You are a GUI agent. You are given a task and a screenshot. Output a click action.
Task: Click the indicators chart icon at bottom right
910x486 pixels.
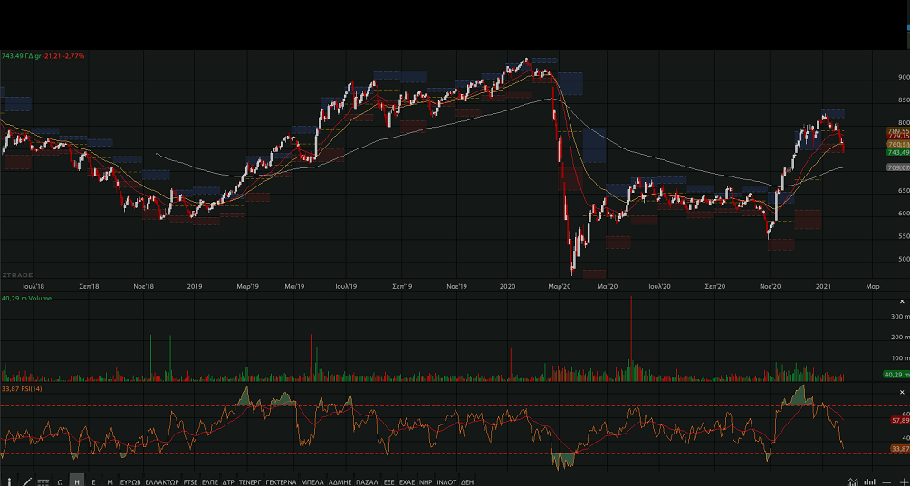point(852,481)
